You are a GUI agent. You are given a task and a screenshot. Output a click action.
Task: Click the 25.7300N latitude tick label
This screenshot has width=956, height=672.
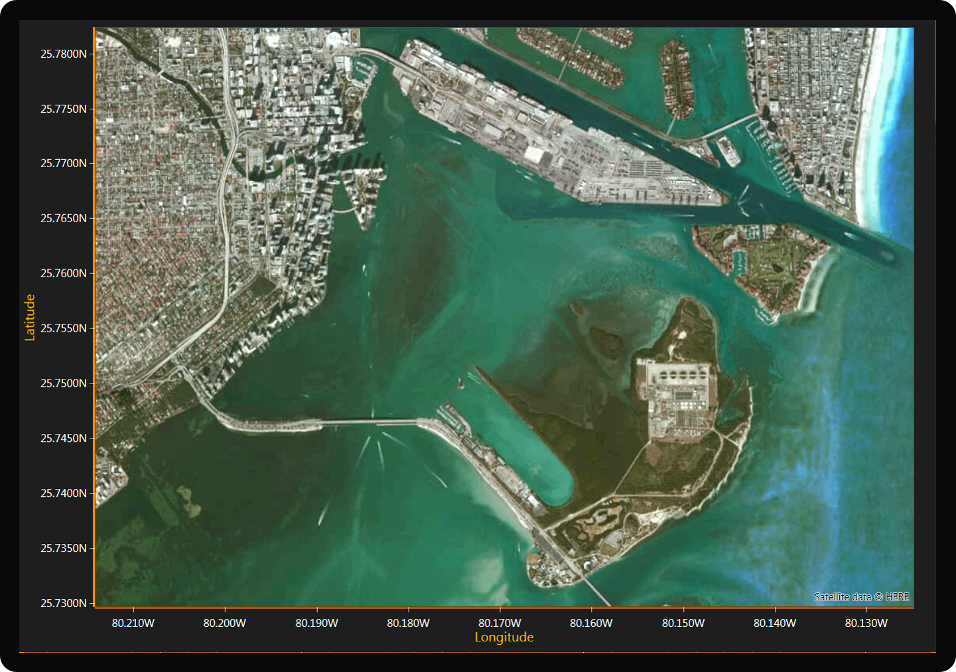(64, 603)
